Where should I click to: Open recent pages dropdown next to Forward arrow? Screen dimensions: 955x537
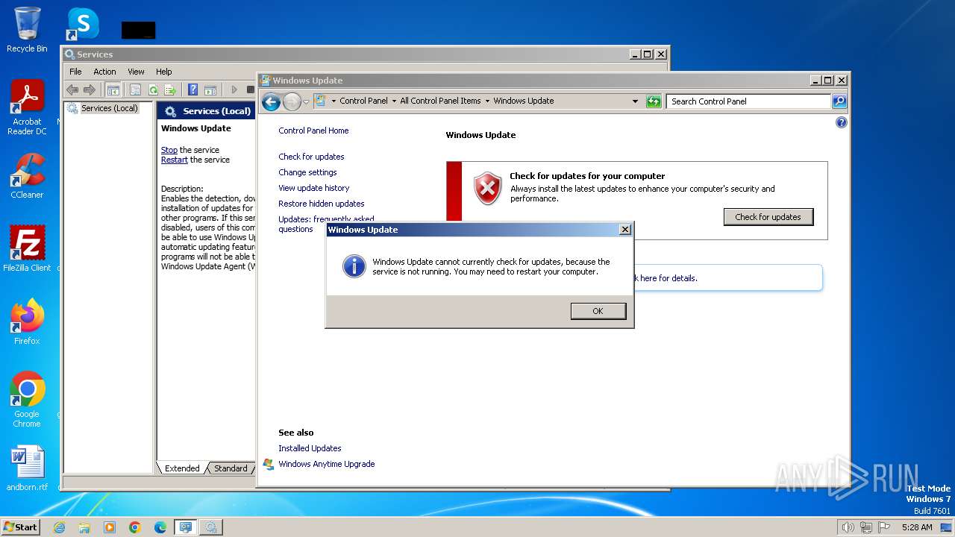coord(306,102)
